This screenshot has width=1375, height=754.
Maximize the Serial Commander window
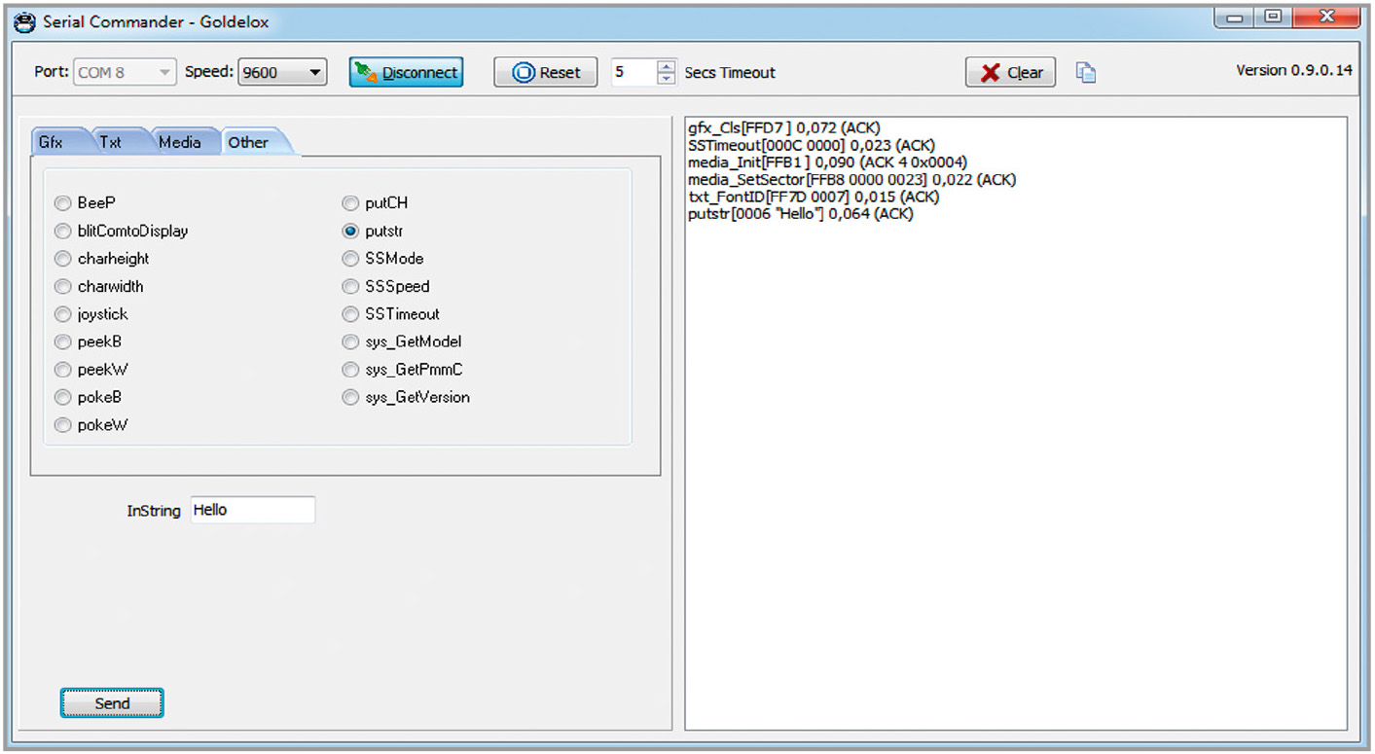click(1273, 17)
